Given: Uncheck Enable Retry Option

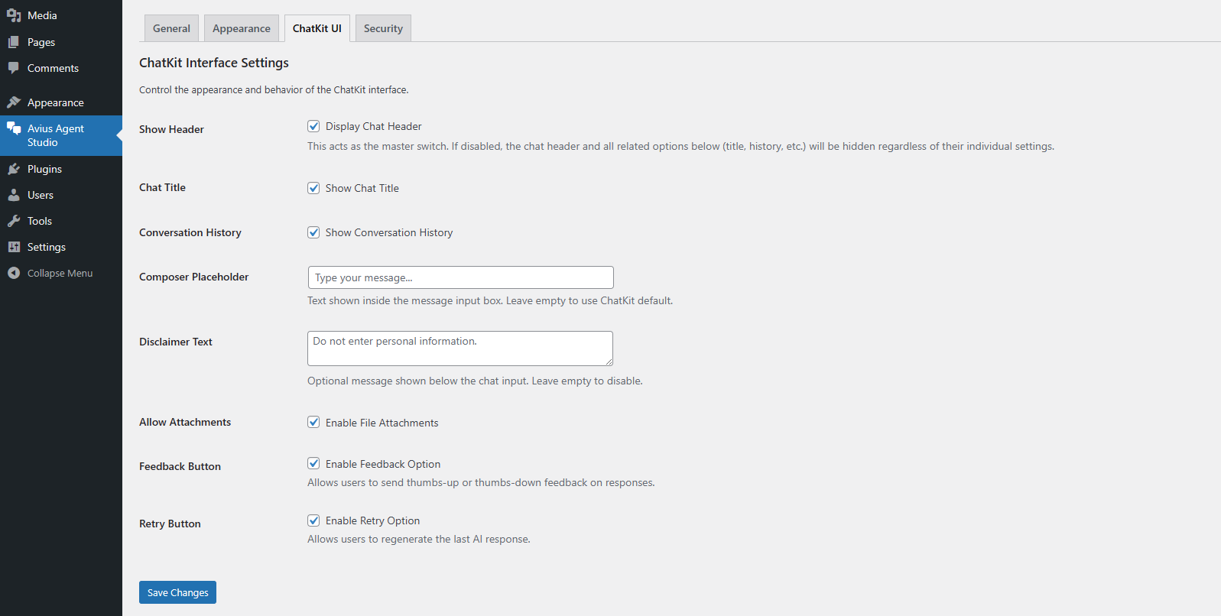Looking at the screenshot, I should 313,520.
